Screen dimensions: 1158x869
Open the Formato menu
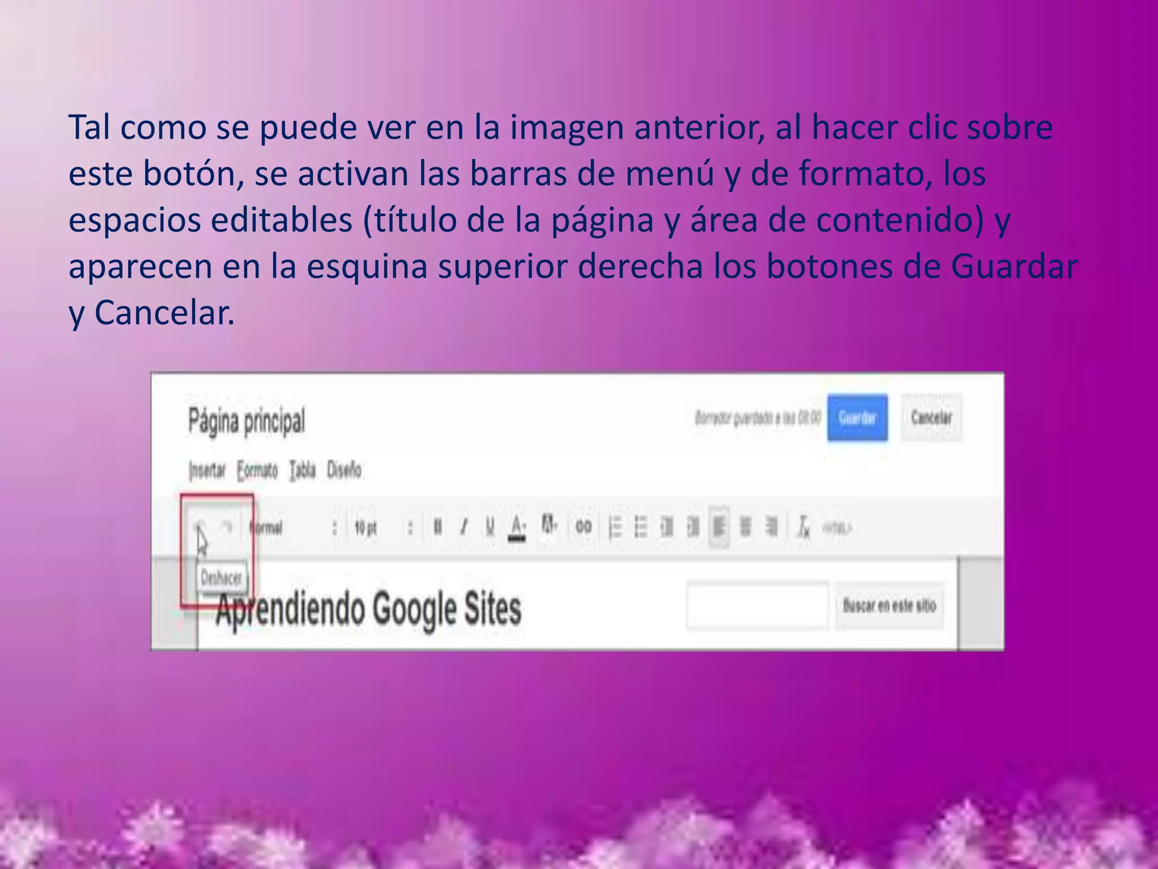click(x=257, y=470)
